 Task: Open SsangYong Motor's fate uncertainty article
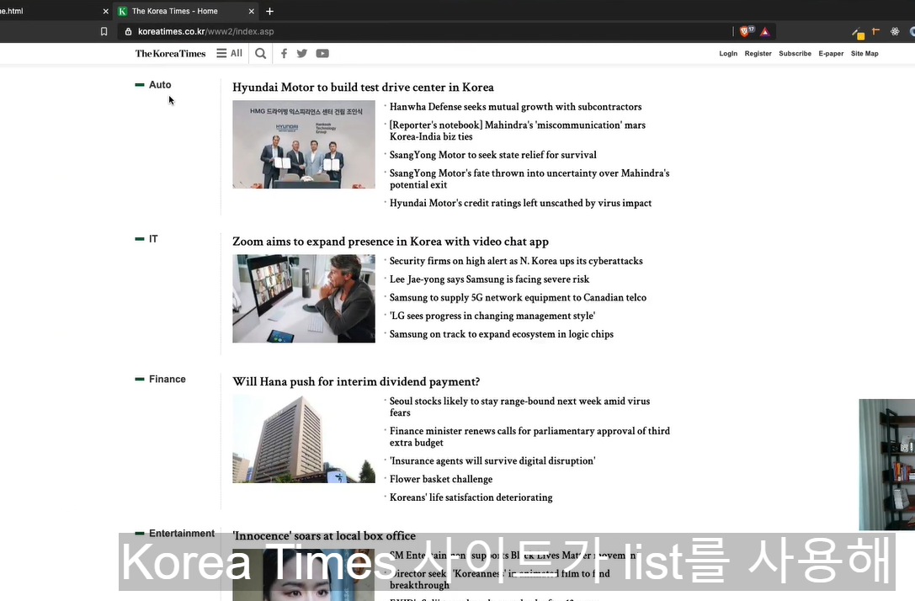529,178
